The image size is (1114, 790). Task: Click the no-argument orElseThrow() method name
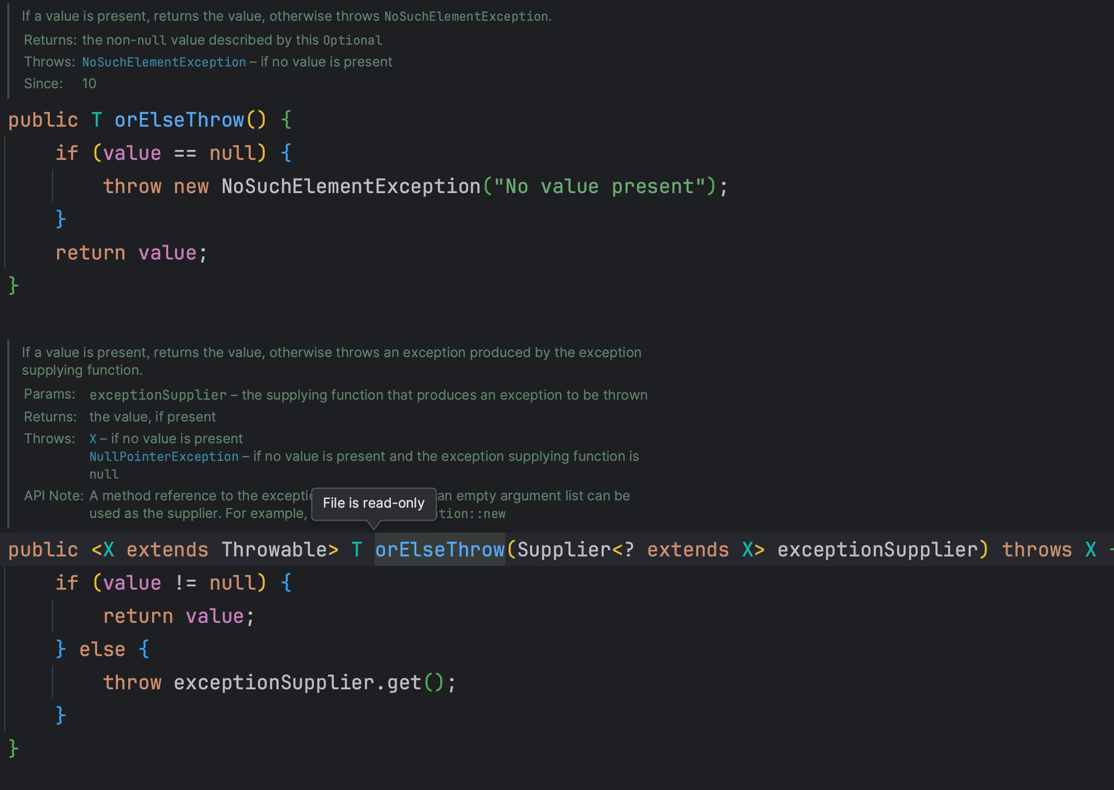click(x=179, y=120)
